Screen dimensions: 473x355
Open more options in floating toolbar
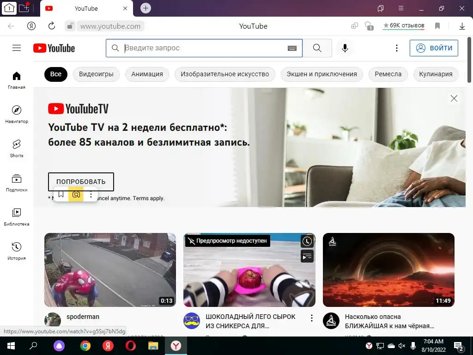pos(91,195)
